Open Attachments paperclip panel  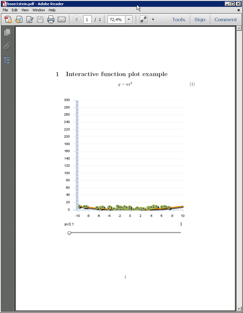pos(7,46)
